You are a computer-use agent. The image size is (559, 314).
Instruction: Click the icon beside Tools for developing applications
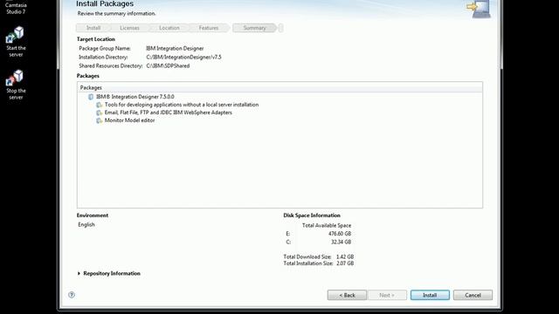(99, 105)
